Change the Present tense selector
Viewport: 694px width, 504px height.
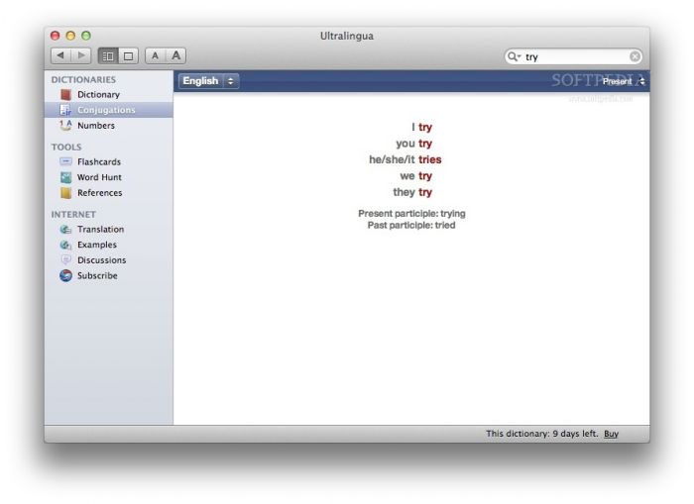(624, 81)
